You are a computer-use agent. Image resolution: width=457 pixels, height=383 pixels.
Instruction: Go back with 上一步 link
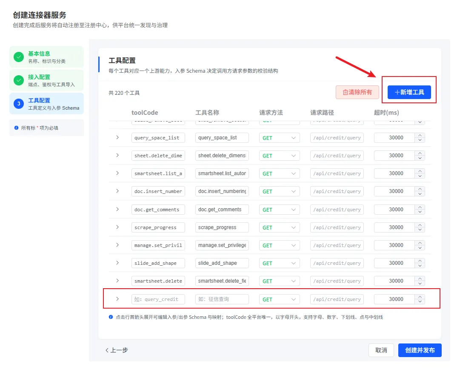[117, 350]
